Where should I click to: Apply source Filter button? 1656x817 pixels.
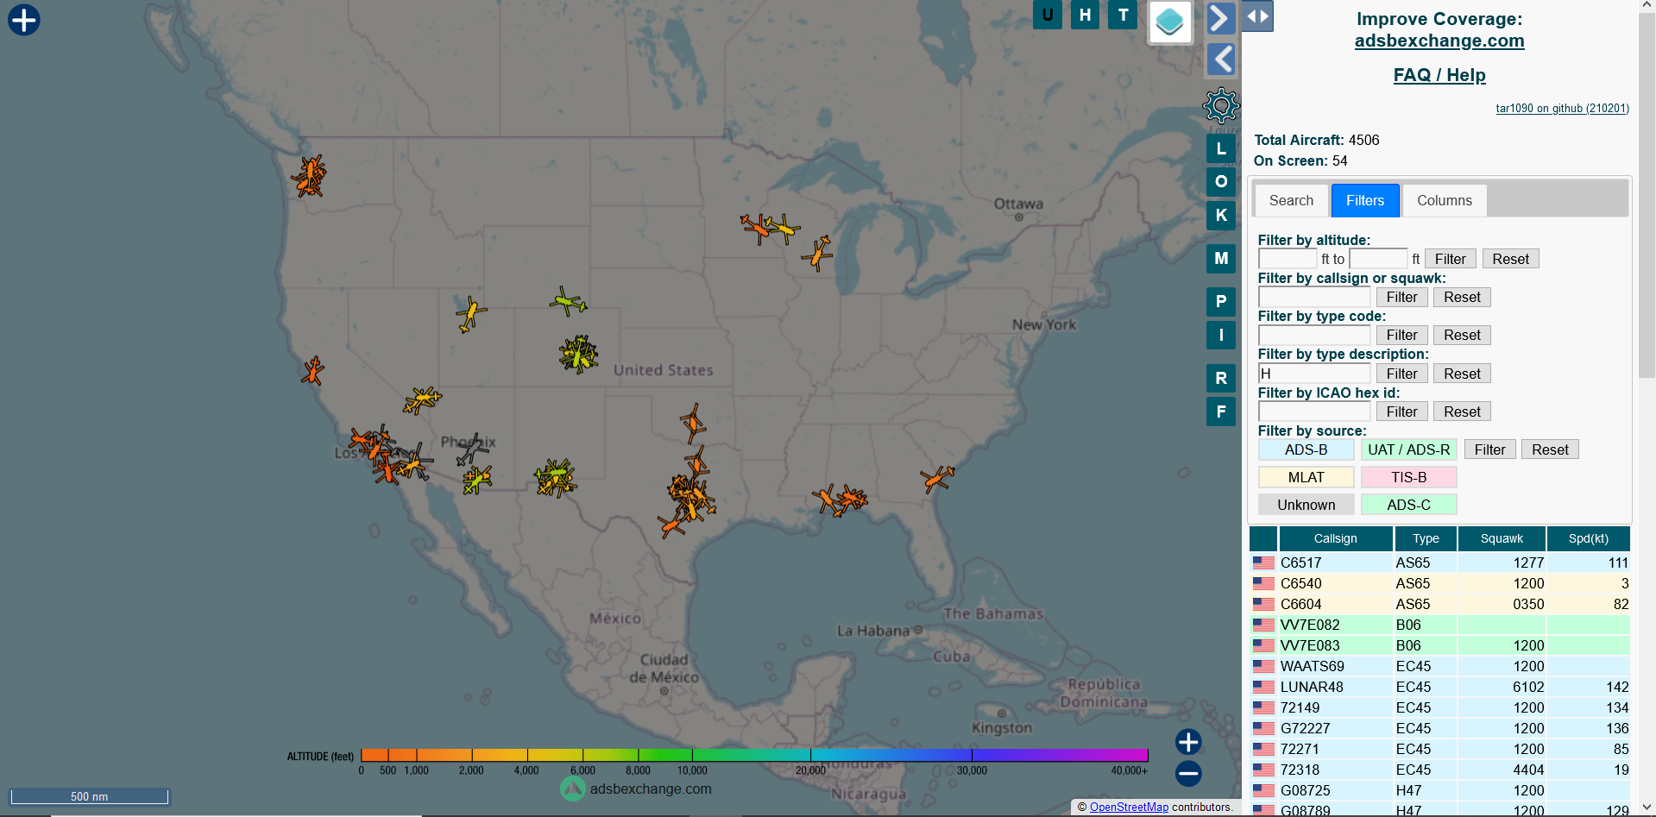(x=1489, y=449)
